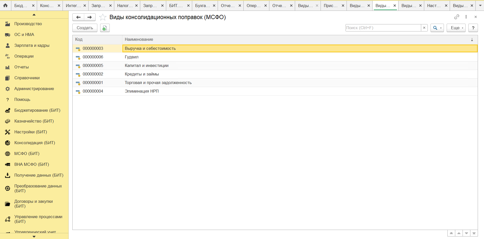484x239 pixels.
Task: Jump to list end button
Action: (x=474, y=233)
